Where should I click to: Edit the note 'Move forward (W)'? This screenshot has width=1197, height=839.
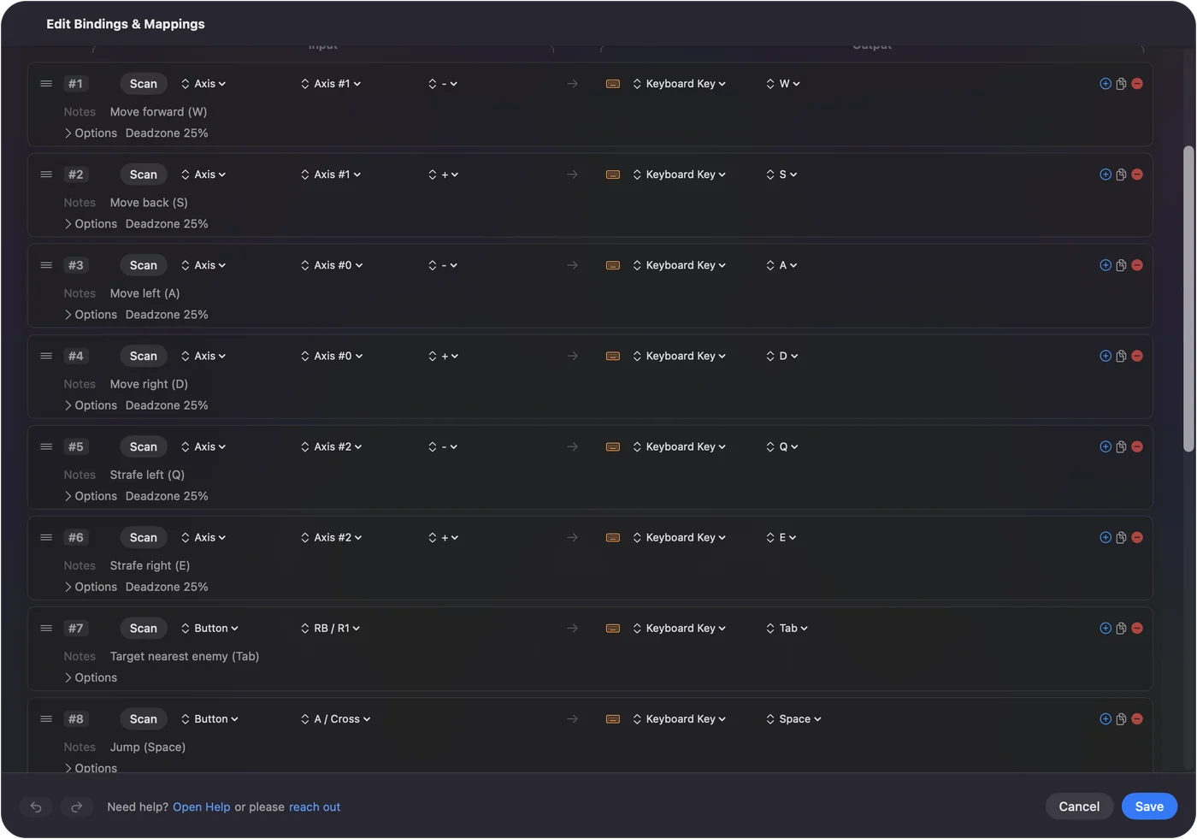(x=158, y=112)
